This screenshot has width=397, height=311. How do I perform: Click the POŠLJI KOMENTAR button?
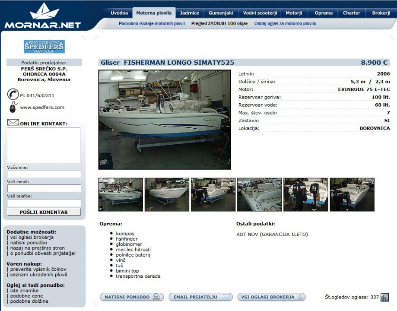44,212
